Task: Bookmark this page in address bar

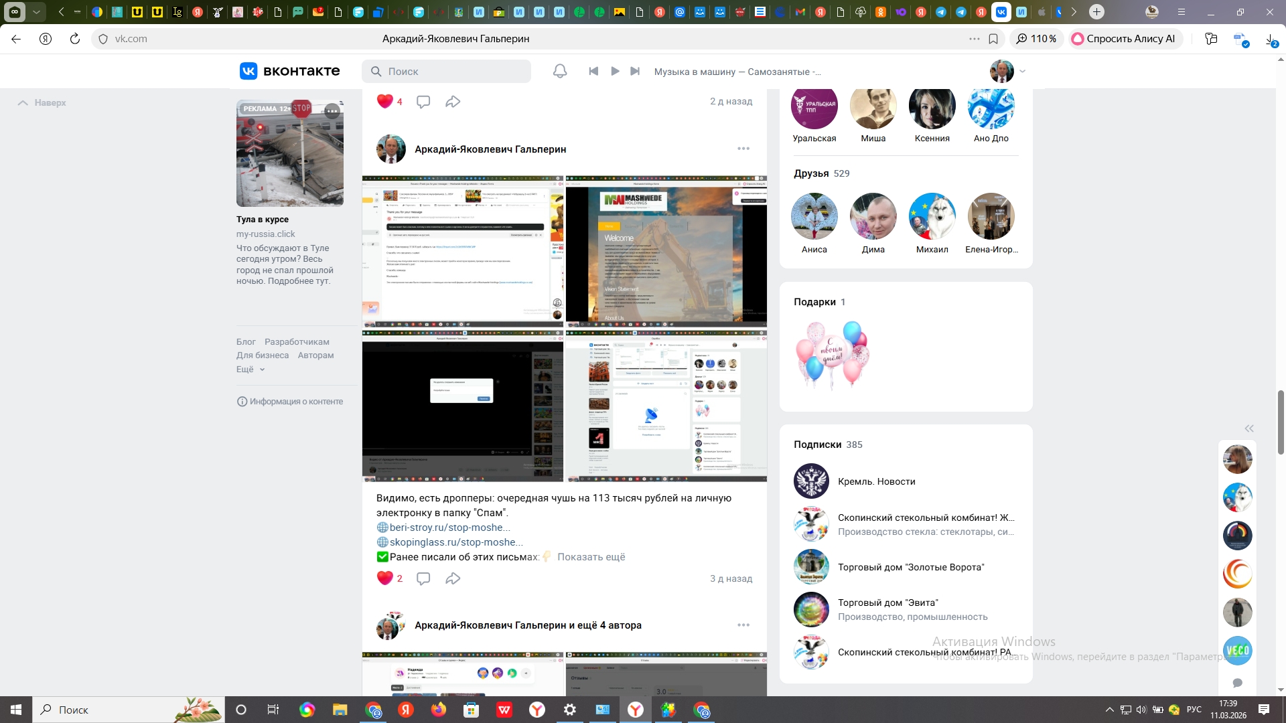Action: click(x=993, y=39)
